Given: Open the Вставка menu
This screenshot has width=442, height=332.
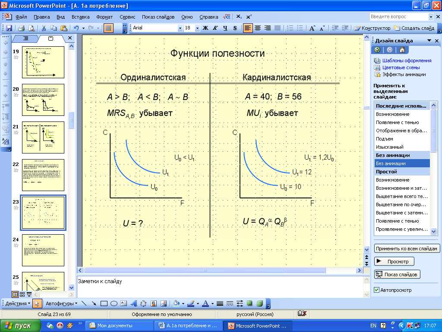Looking at the screenshot, I should click(x=81, y=17).
